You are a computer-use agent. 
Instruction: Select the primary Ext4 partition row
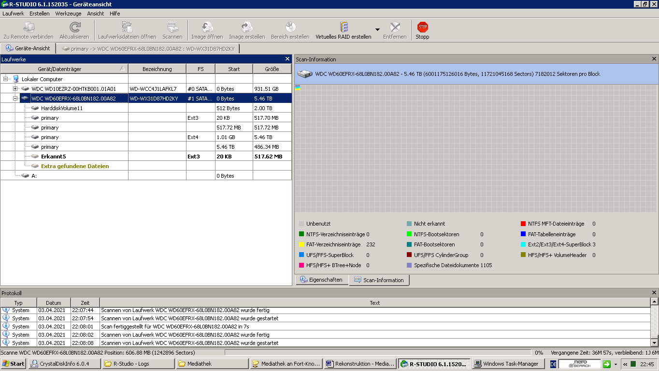coord(146,137)
